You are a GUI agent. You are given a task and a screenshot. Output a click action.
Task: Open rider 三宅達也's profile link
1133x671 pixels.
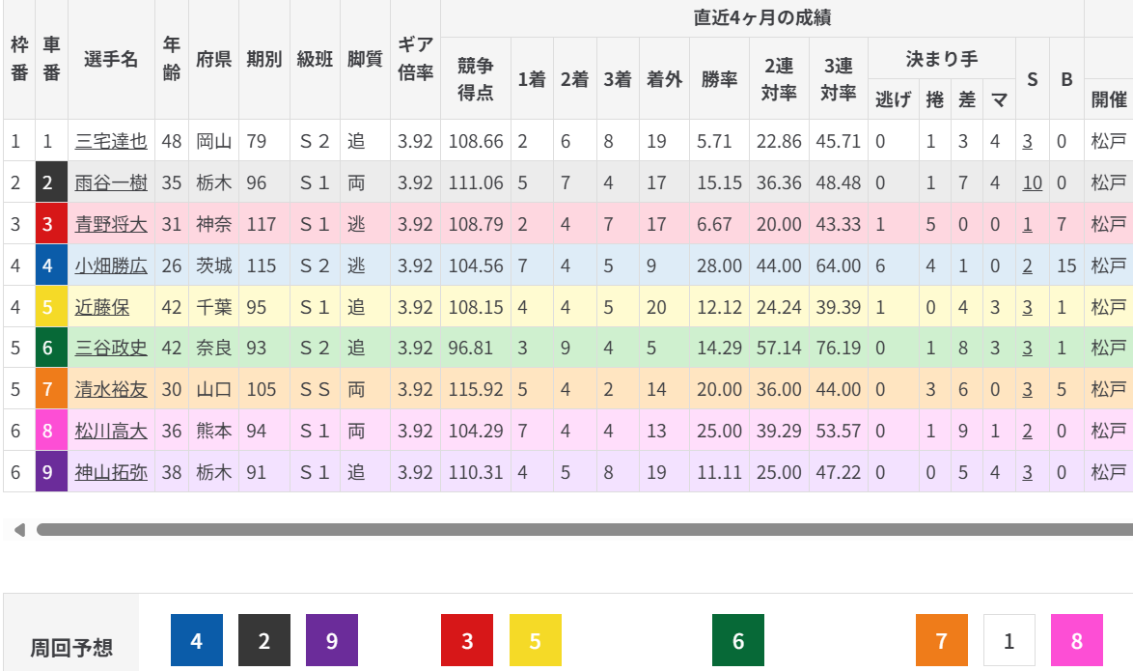pos(111,141)
